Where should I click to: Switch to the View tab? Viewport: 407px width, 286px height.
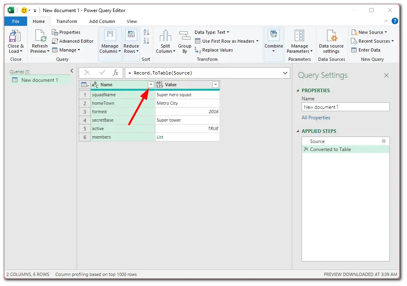[x=132, y=21]
